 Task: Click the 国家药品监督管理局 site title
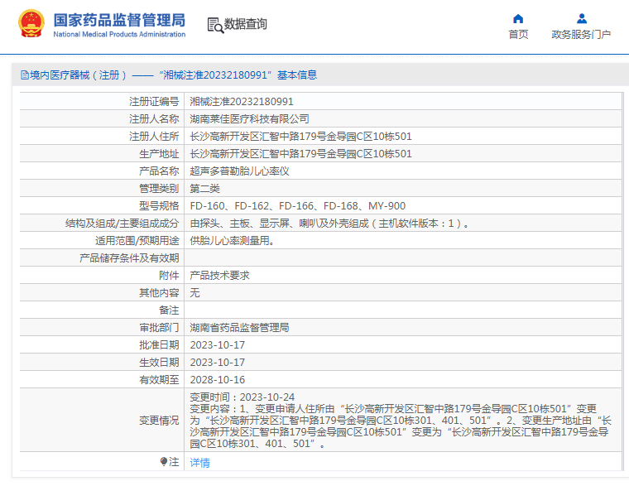119,20
